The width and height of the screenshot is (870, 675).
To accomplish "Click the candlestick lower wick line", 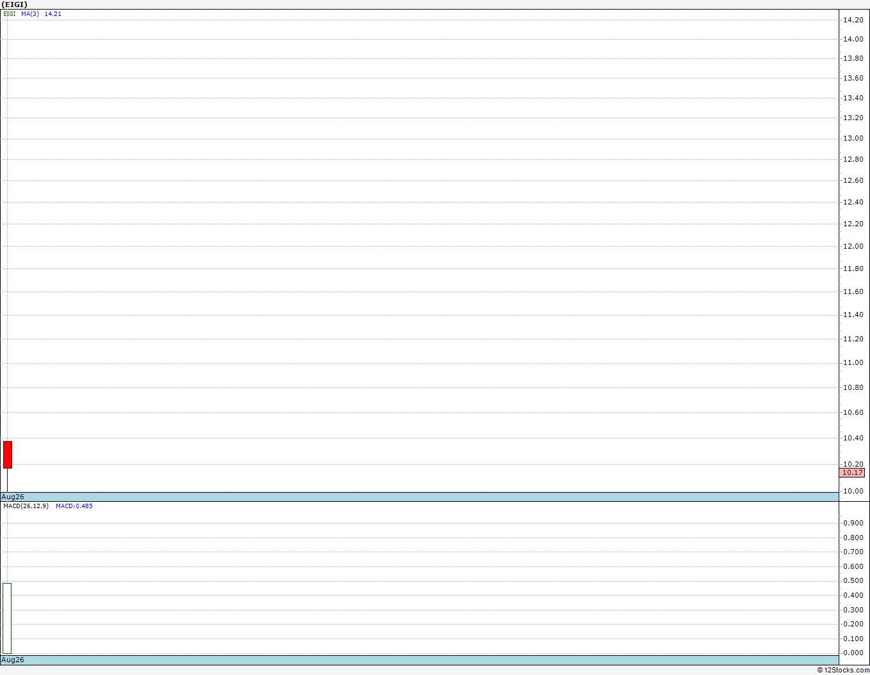I will [x=7, y=479].
